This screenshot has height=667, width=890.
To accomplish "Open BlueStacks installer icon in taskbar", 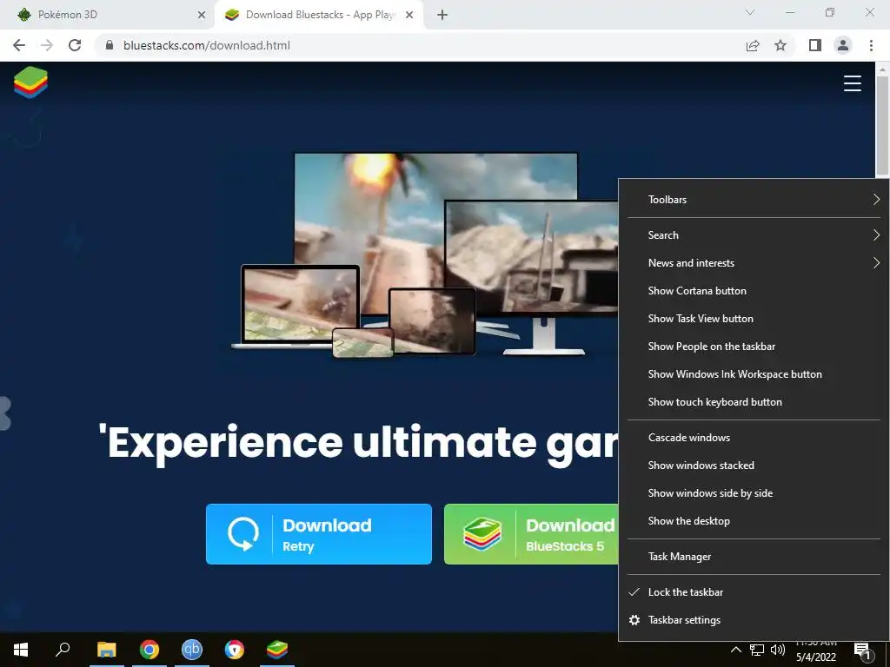I will coord(277,650).
